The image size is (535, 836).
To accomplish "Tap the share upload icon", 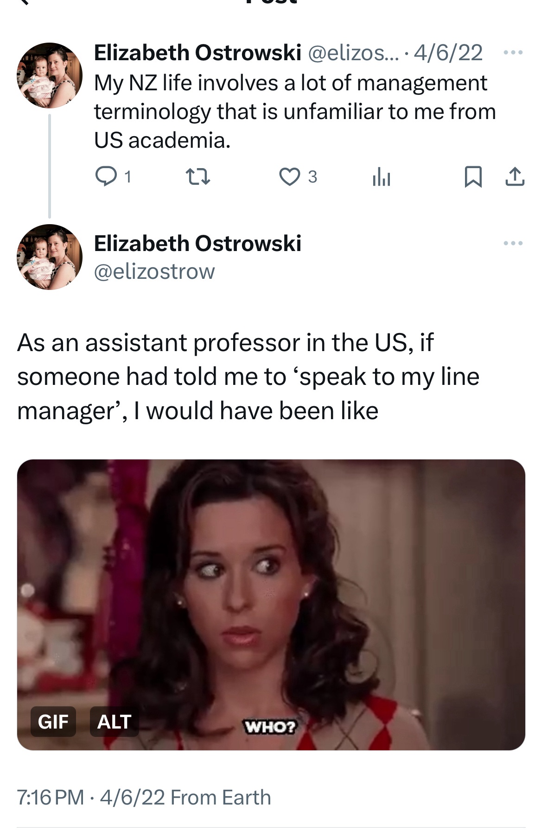I will pyautogui.click(x=515, y=177).
